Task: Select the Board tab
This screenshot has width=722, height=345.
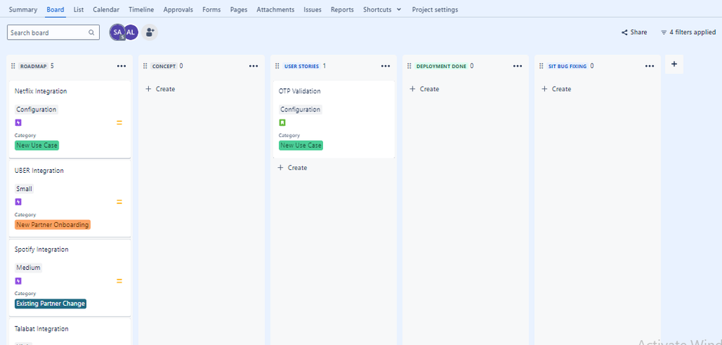Action: pos(55,9)
